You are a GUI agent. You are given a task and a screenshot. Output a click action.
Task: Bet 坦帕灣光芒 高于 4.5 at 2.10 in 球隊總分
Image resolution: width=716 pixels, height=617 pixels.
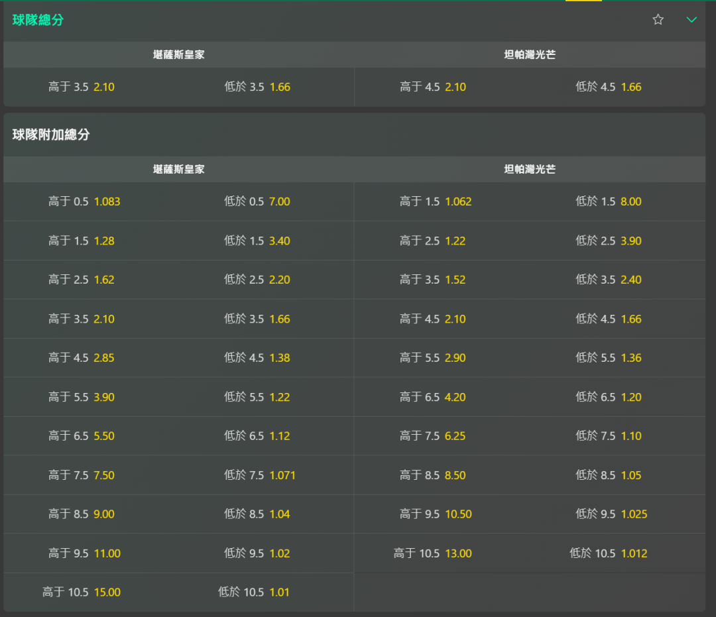(x=433, y=87)
